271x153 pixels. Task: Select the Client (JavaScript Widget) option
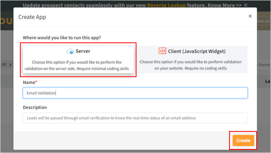click(192, 59)
